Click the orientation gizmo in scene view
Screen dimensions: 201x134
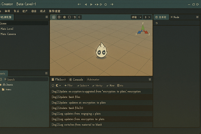(143, 29)
